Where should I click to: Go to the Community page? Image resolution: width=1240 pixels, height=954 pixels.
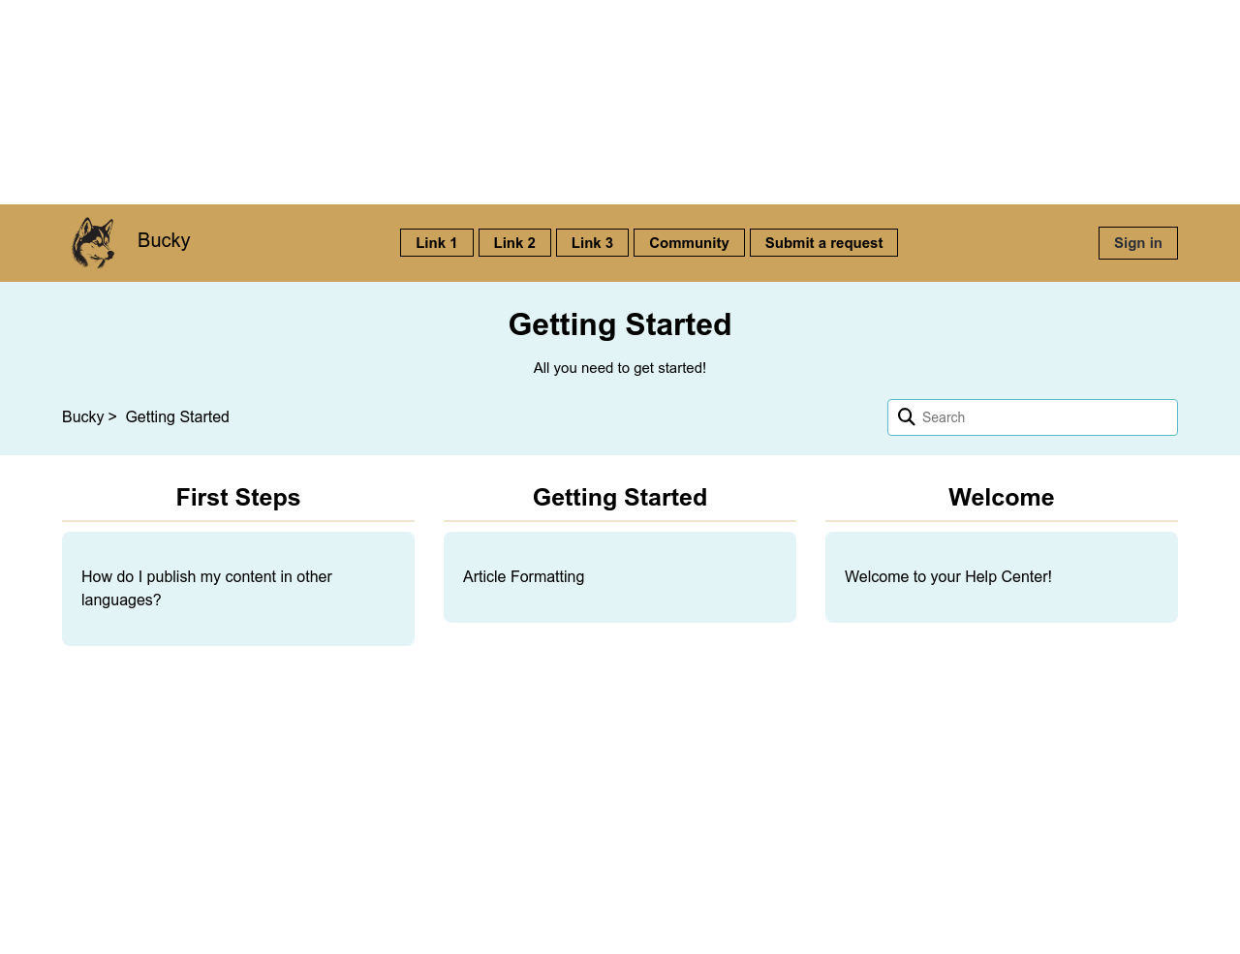coord(689,243)
